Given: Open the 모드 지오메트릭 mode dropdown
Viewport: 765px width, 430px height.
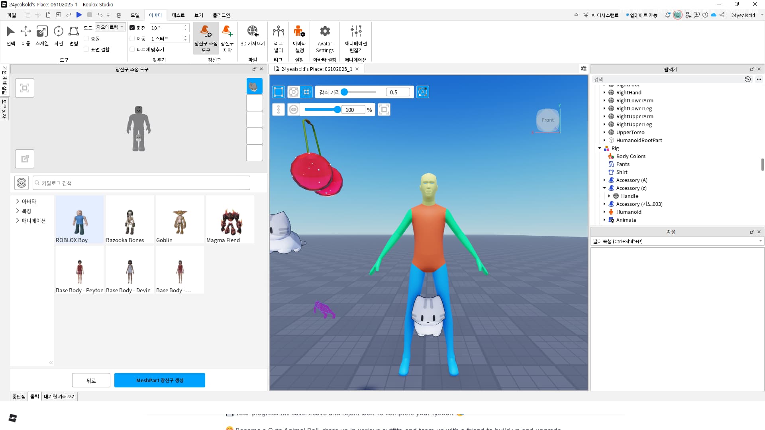Looking at the screenshot, I should pyautogui.click(x=110, y=27).
